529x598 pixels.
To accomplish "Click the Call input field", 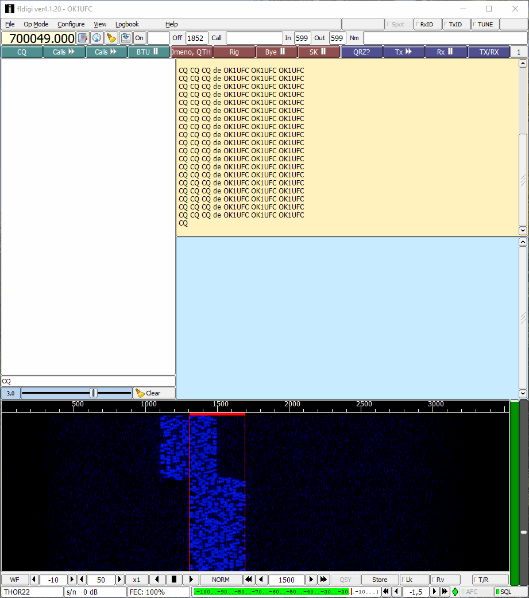I will tap(254, 38).
